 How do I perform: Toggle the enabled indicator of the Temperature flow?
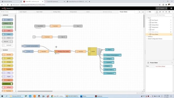(171, 27)
